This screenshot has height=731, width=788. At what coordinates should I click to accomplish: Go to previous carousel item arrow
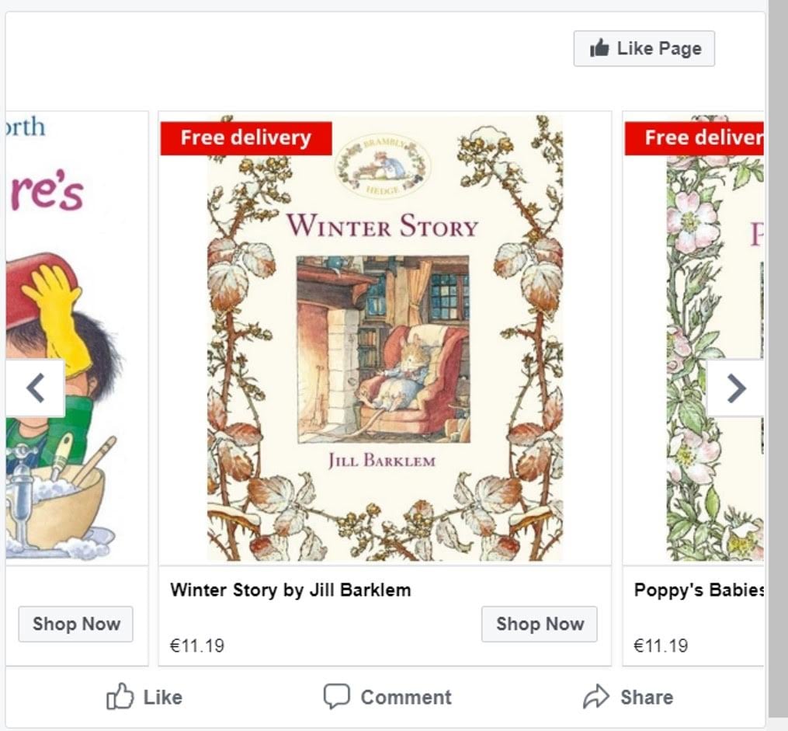click(35, 388)
